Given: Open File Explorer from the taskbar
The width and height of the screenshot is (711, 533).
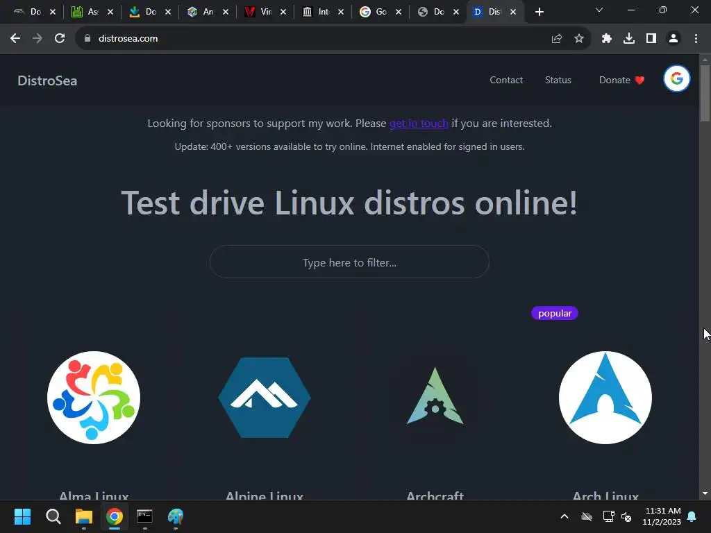Looking at the screenshot, I should point(84,516).
